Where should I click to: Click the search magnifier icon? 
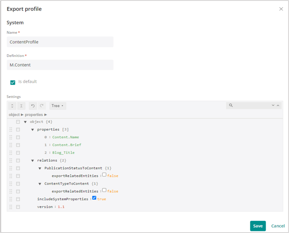coord(231,105)
